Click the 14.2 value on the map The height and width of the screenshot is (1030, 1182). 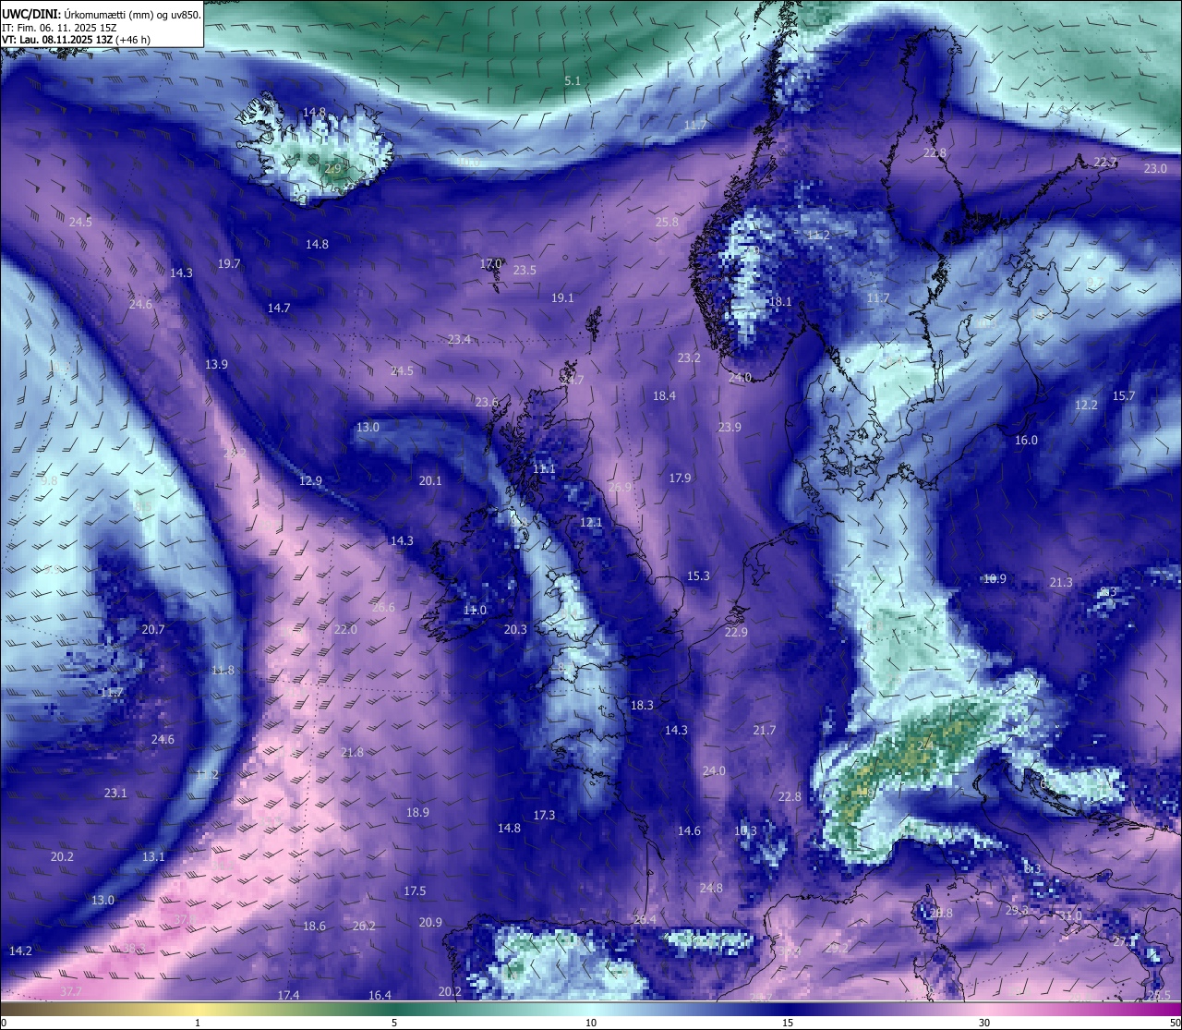click(20, 951)
